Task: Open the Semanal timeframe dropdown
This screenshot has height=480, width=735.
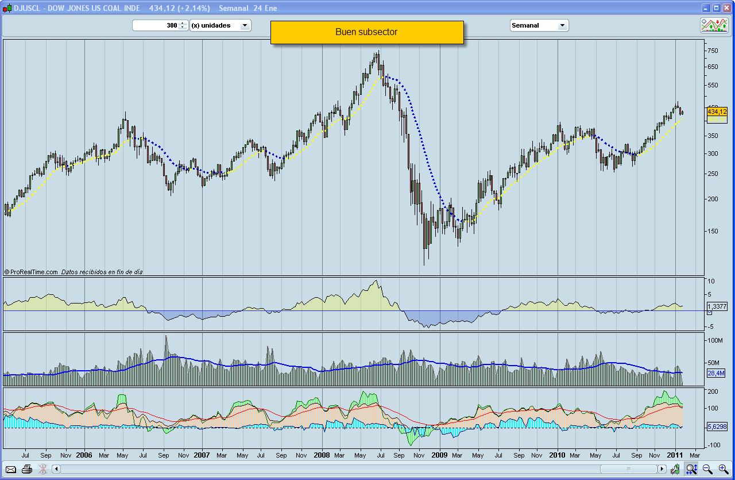Action: (539, 25)
